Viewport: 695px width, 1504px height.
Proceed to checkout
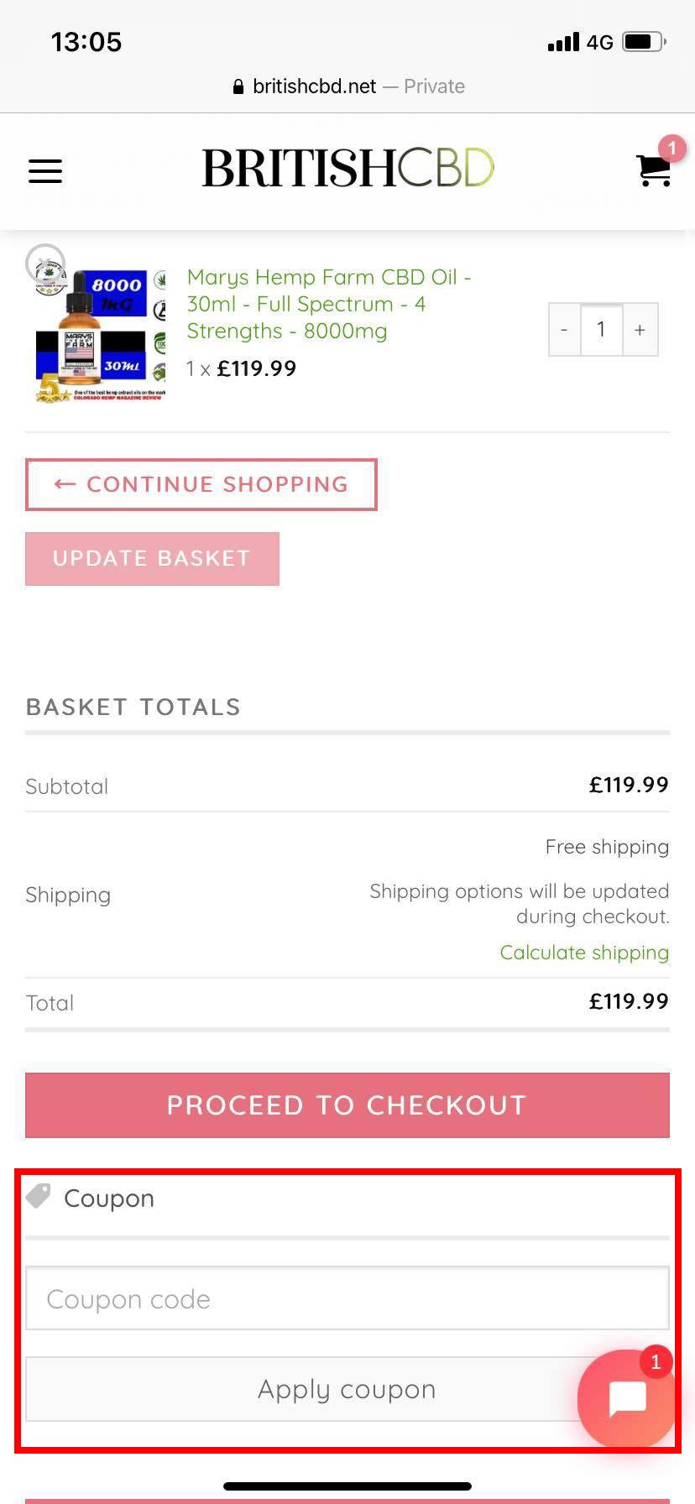[x=347, y=1104]
